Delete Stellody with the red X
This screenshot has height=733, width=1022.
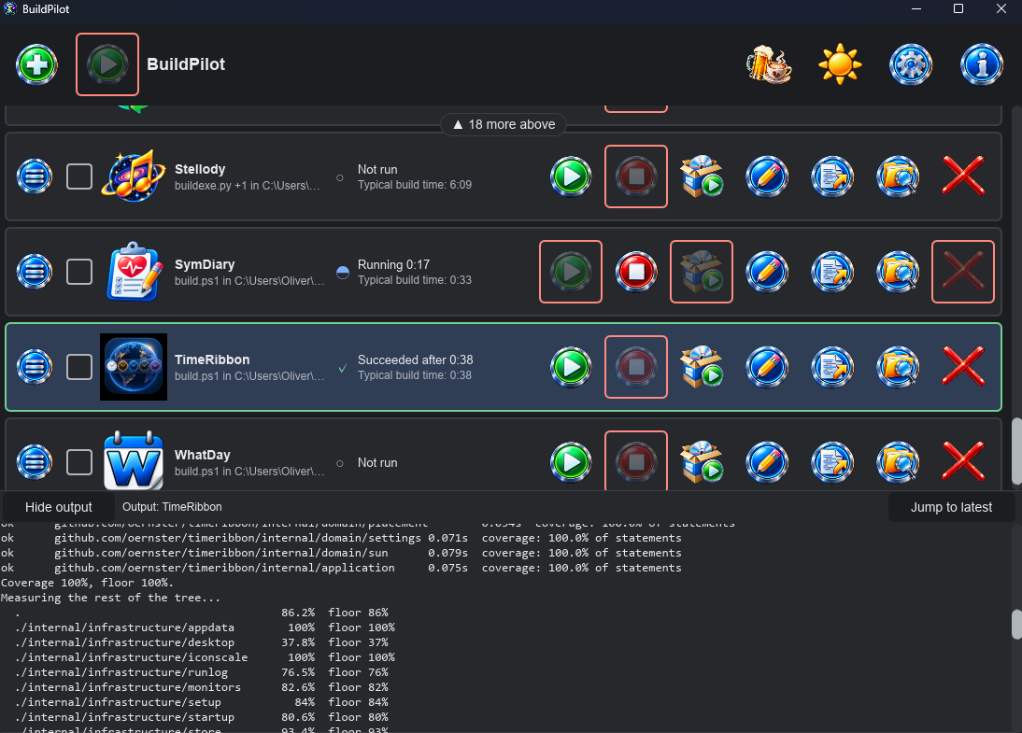click(x=963, y=176)
